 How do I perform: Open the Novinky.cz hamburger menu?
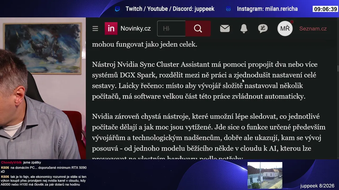95,28
